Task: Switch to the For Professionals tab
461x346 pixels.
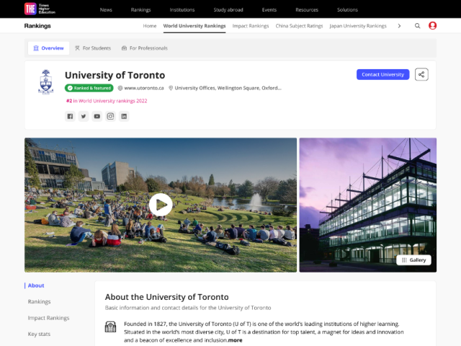Action: pos(144,48)
